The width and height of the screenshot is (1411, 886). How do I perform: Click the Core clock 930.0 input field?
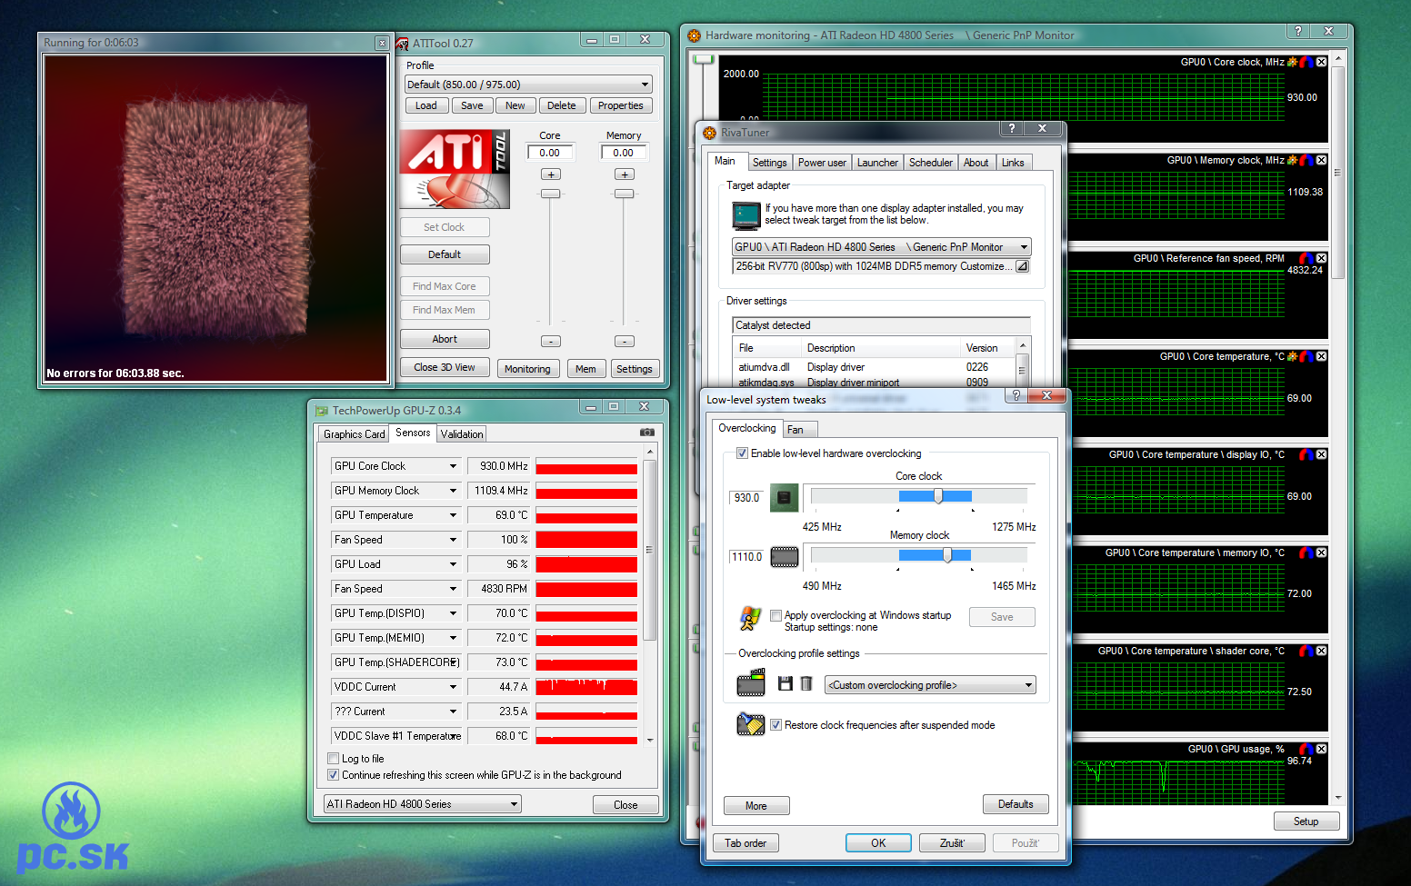click(746, 498)
